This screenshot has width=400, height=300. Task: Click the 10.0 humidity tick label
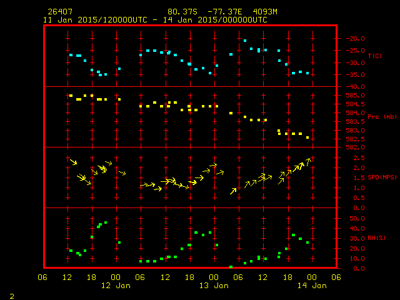pyautogui.click(x=357, y=258)
